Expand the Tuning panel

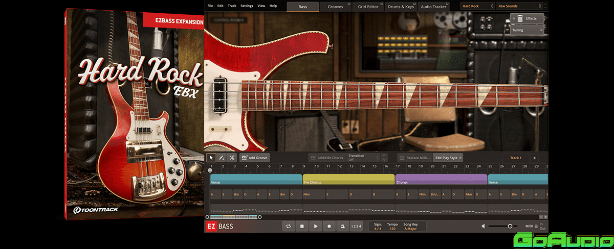[x=527, y=30]
